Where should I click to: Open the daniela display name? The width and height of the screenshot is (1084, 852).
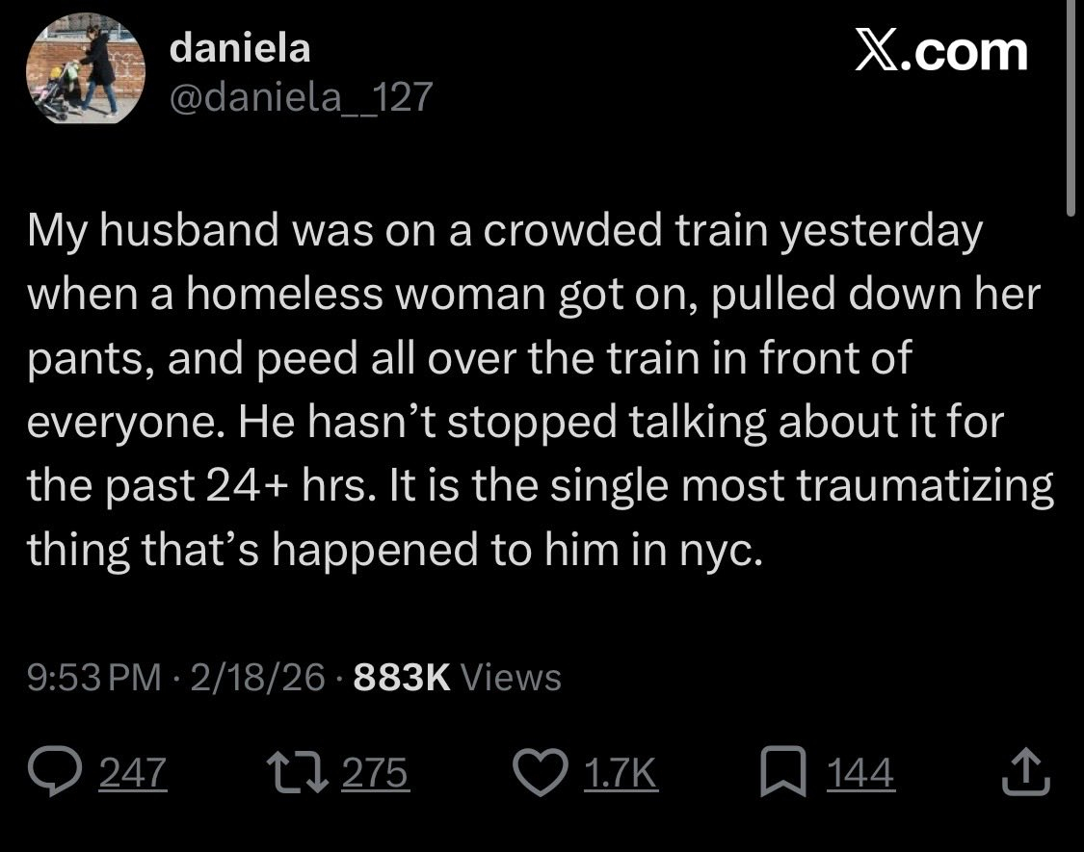click(x=239, y=50)
